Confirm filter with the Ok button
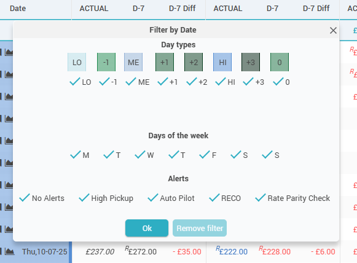The image size is (357, 263). point(147,228)
